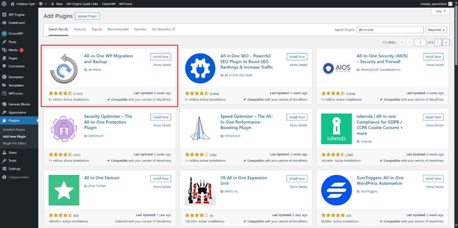This screenshot has height=228, width=458.
Task: Open Plugin File Editor submenu item
Action: point(14,143)
